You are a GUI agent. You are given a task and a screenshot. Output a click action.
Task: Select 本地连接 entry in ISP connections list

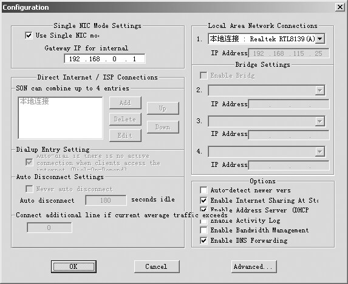pos(34,101)
